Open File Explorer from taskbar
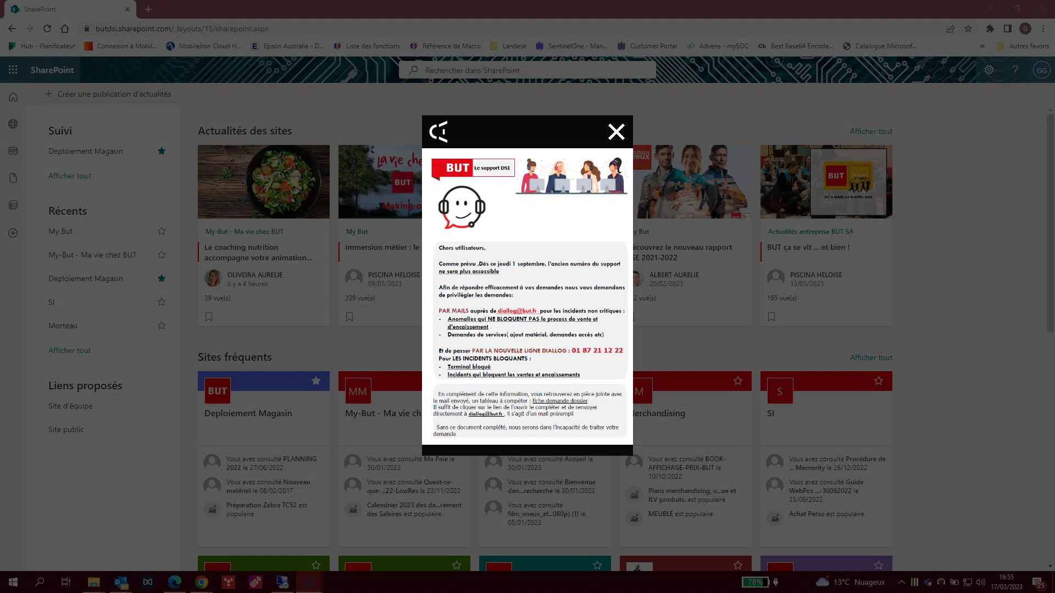 pos(93,582)
